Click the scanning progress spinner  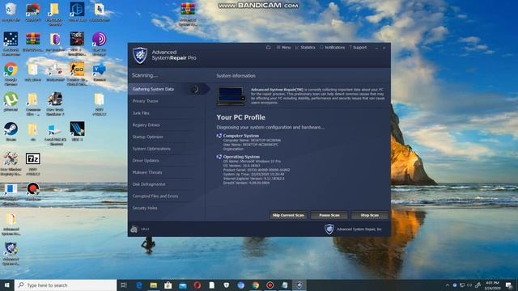194,89
